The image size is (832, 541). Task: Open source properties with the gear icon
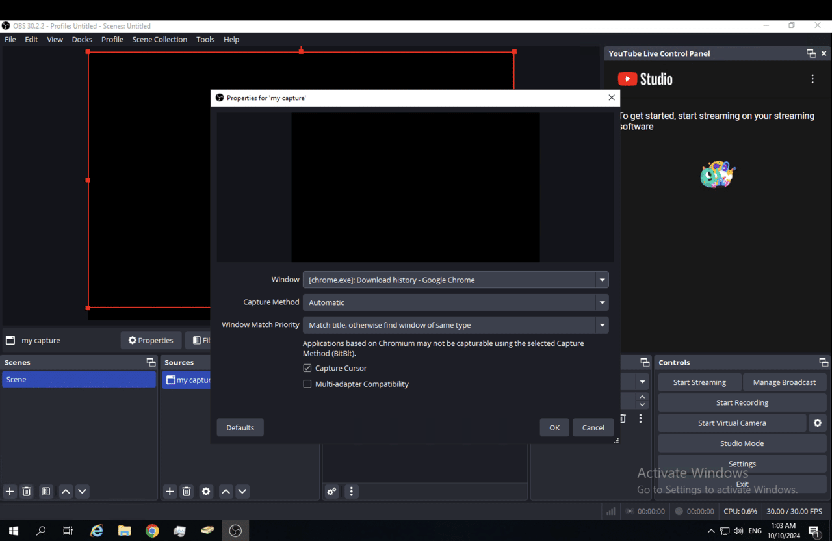(206, 491)
